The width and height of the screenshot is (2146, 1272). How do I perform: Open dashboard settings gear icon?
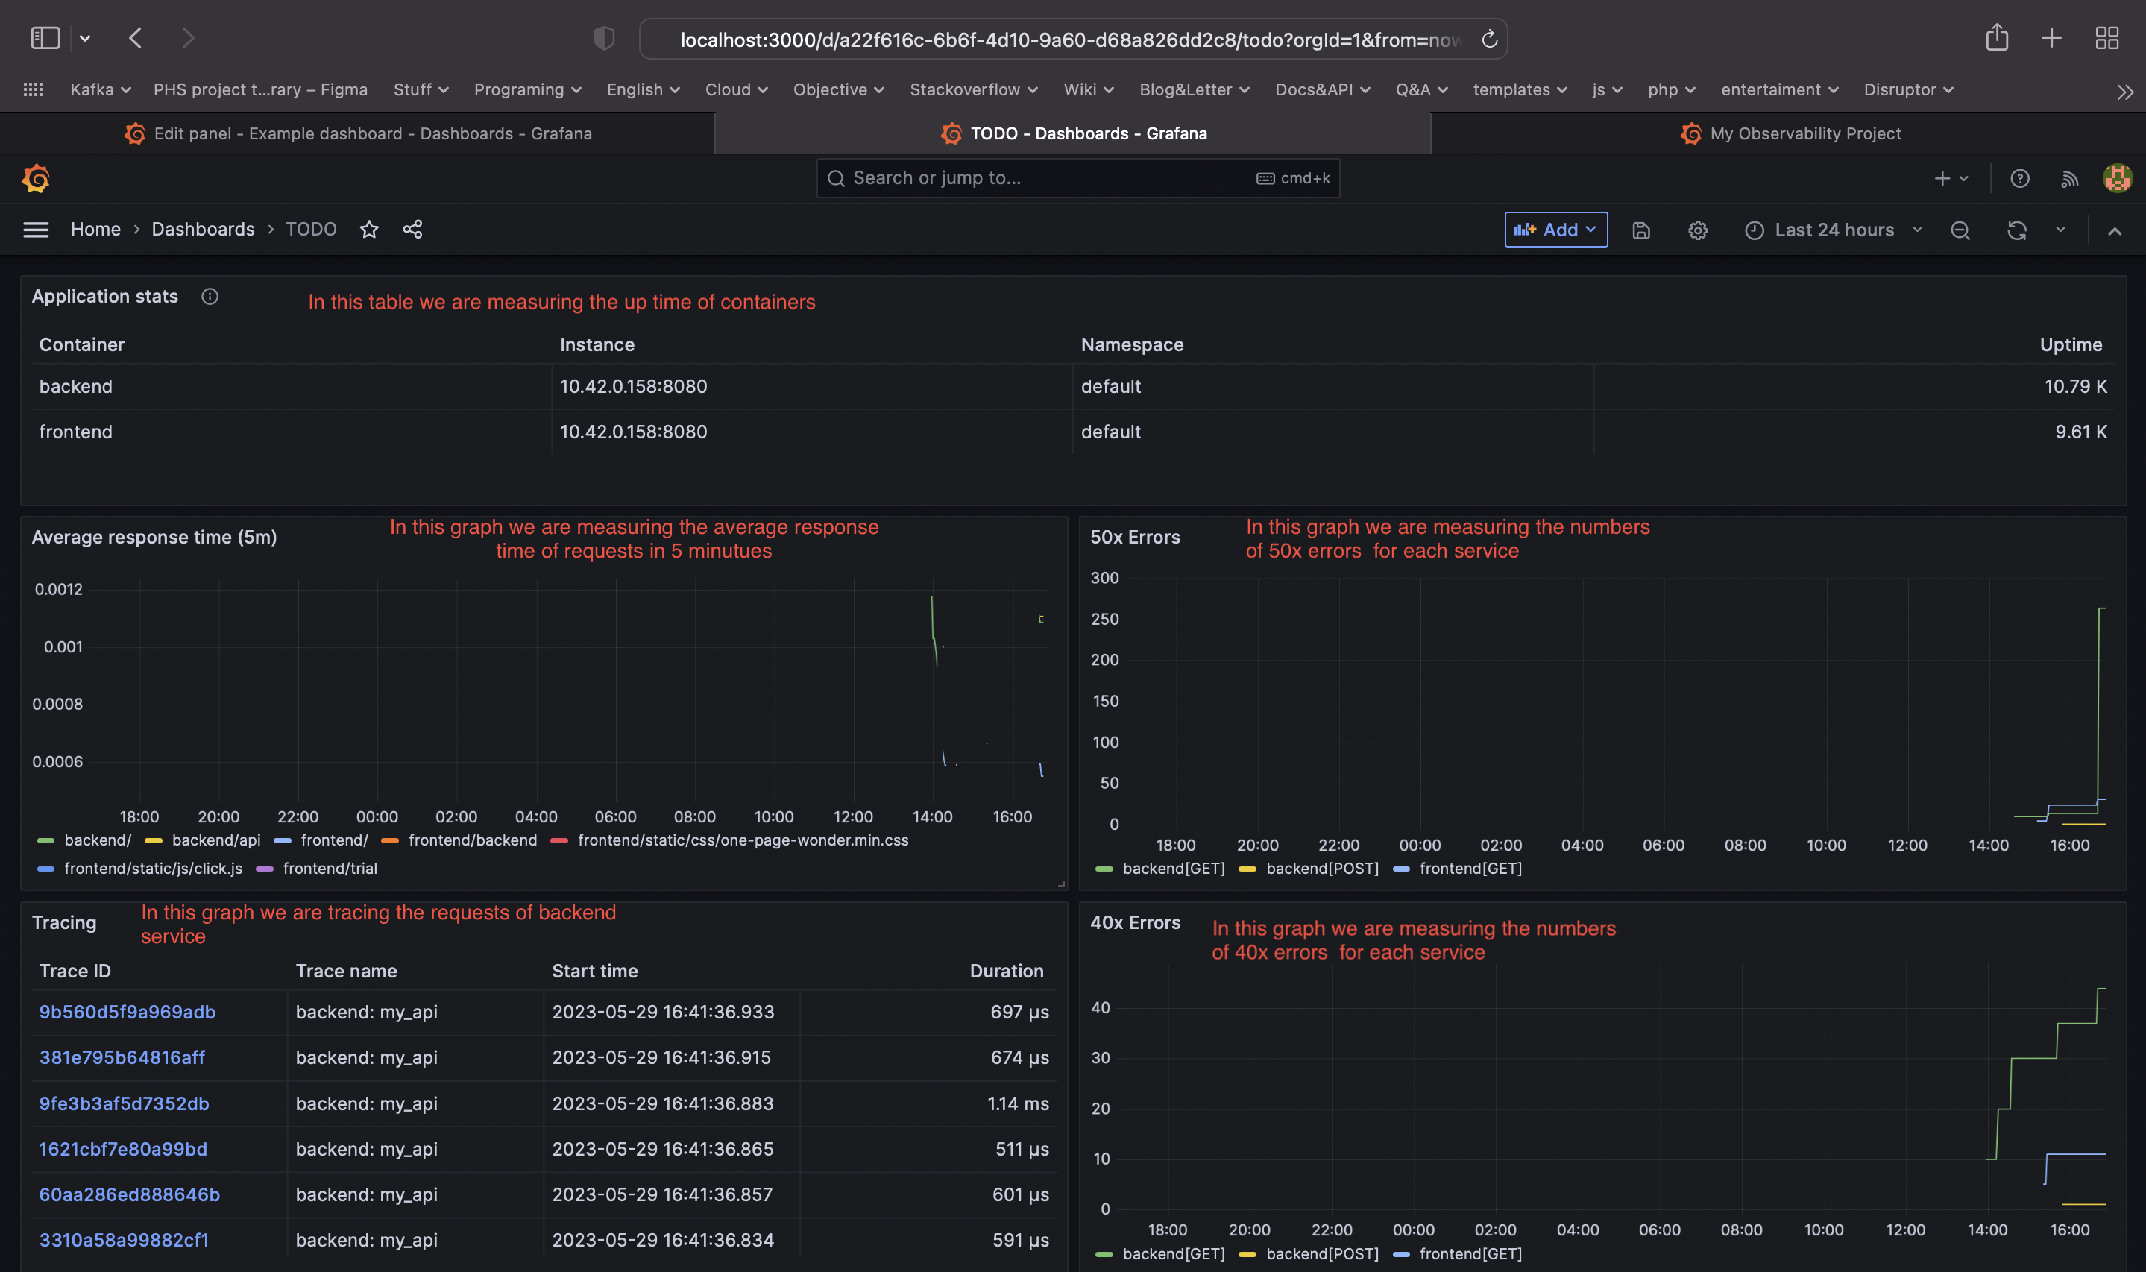[1697, 230]
